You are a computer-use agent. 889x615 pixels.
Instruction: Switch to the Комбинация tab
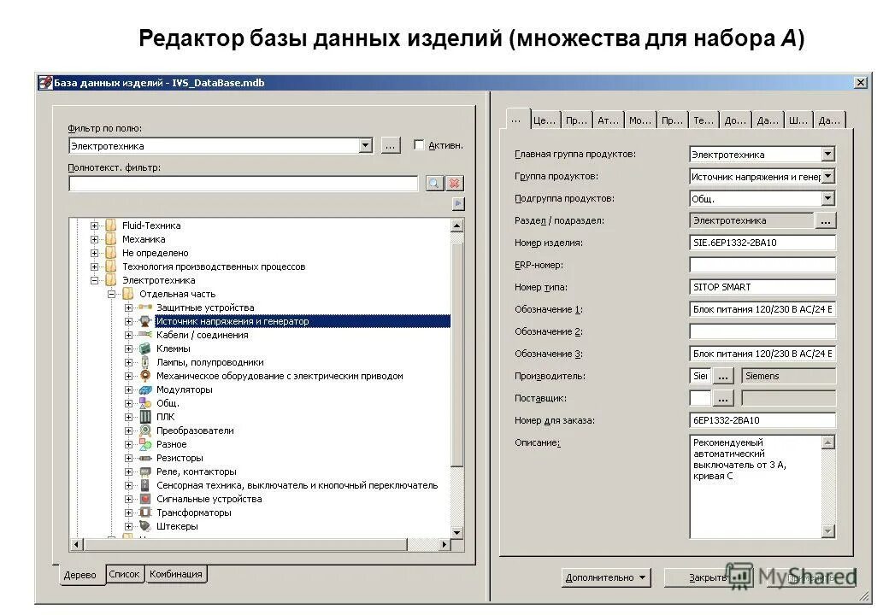click(175, 574)
